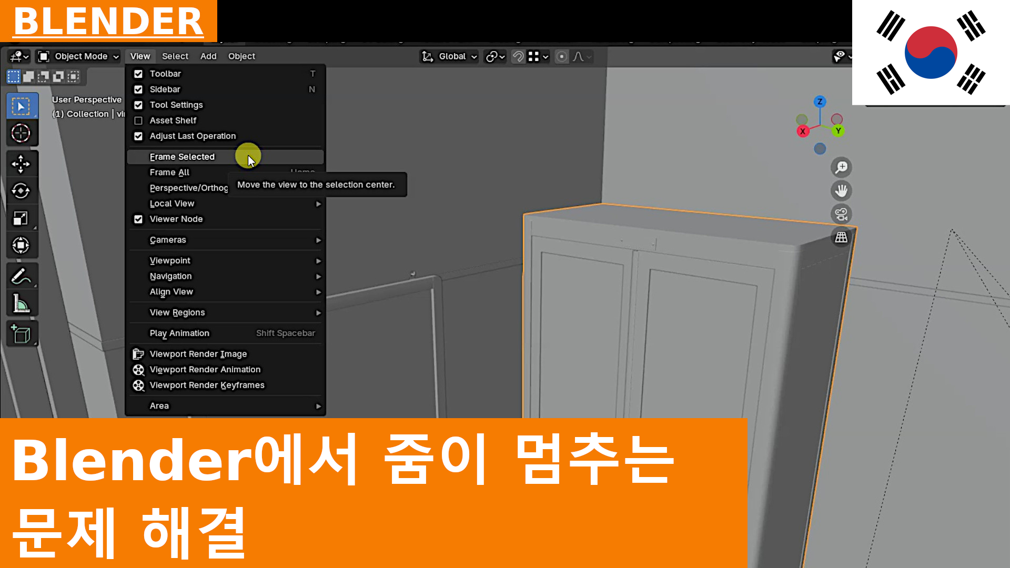Select the Move tool

22,164
